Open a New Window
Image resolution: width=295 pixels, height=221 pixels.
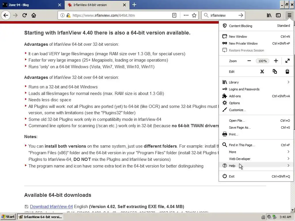tap(256, 37)
